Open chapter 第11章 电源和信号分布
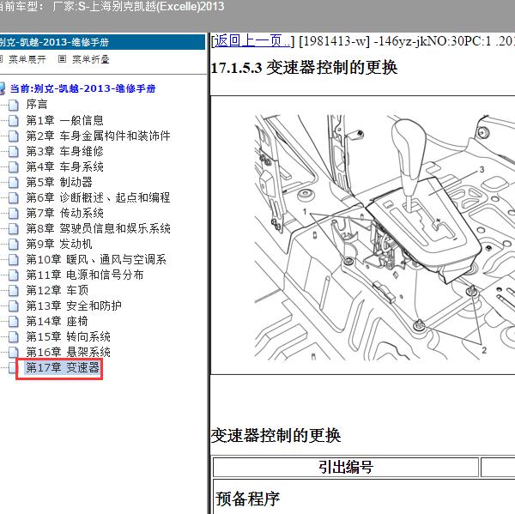515x514 pixels. [x=85, y=275]
